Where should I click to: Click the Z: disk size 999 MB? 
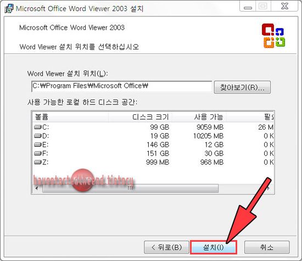point(158,162)
